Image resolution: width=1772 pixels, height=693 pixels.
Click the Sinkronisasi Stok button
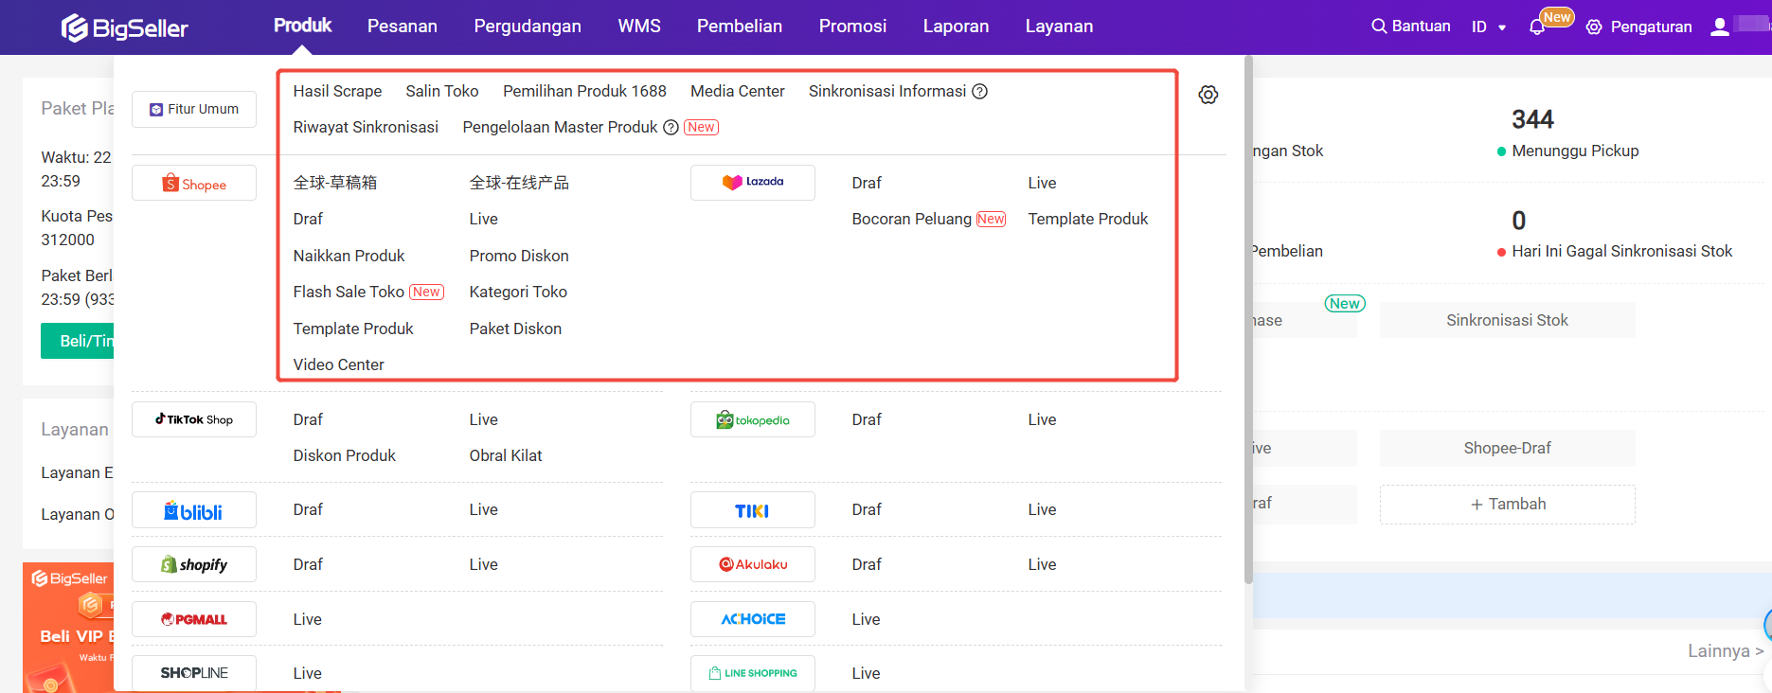(1507, 321)
